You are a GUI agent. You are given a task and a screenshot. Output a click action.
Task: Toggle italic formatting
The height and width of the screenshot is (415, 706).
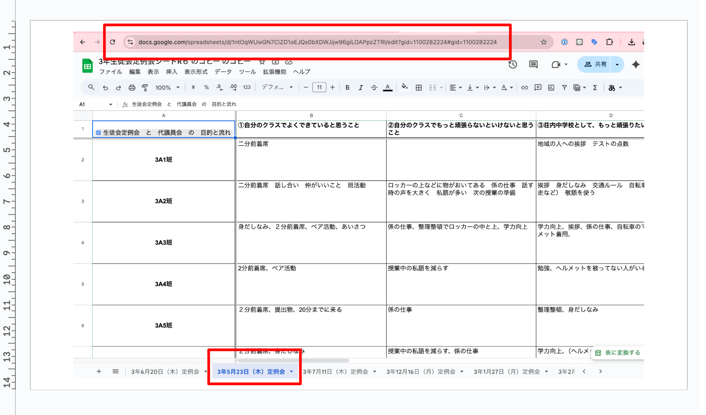click(x=360, y=88)
